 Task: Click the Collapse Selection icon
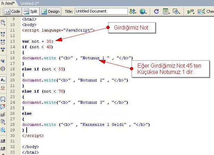click(x=3, y=42)
